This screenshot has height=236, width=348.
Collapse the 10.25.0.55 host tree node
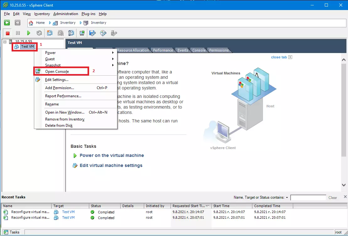[5, 41]
